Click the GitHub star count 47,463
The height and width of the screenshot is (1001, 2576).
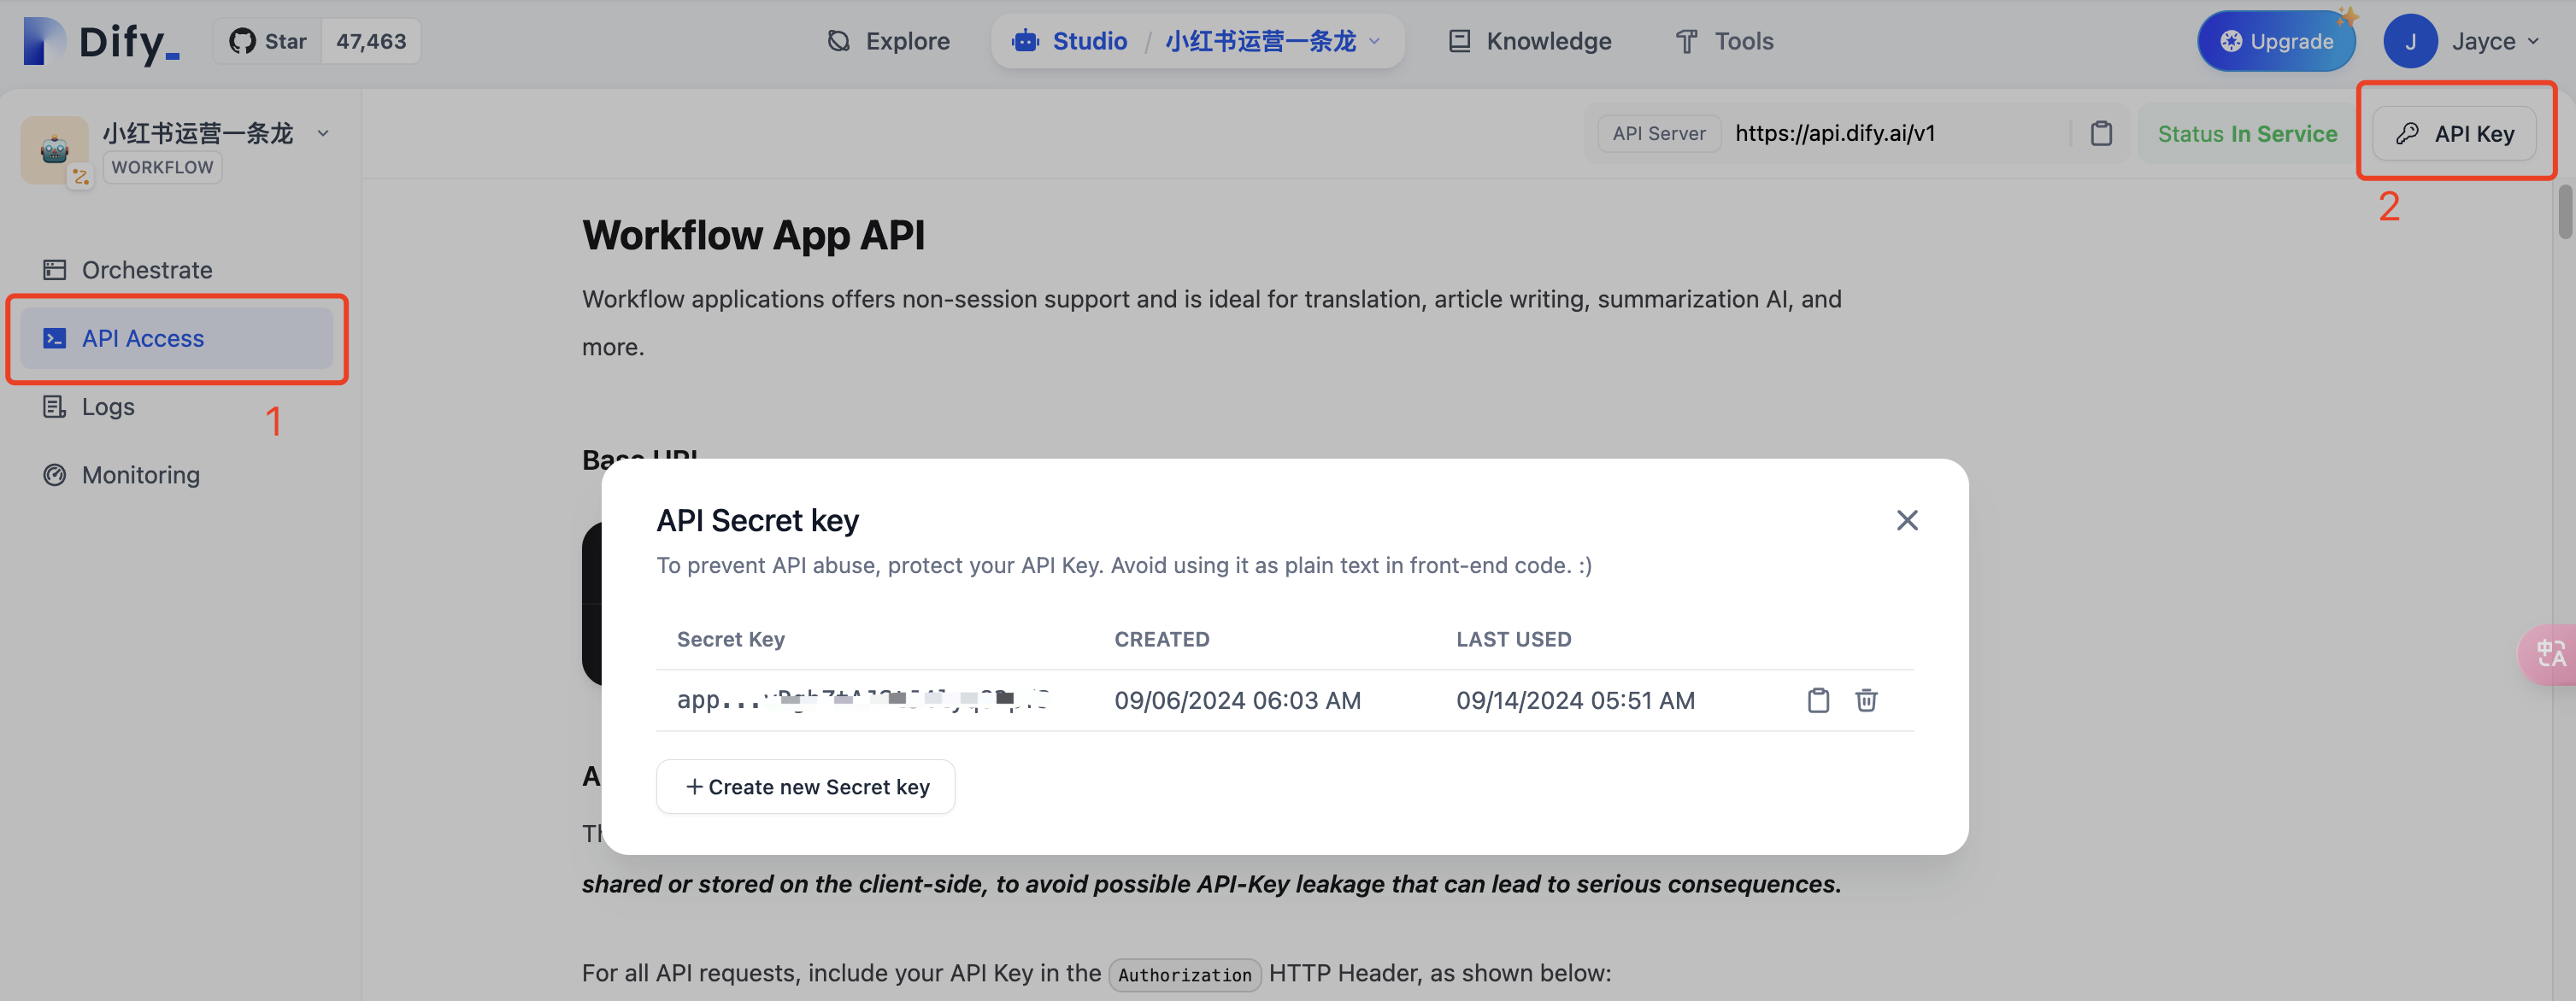371,41
